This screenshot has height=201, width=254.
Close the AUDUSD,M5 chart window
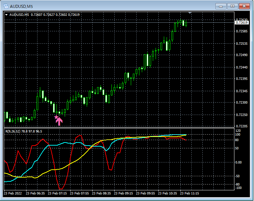click(244, 6)
